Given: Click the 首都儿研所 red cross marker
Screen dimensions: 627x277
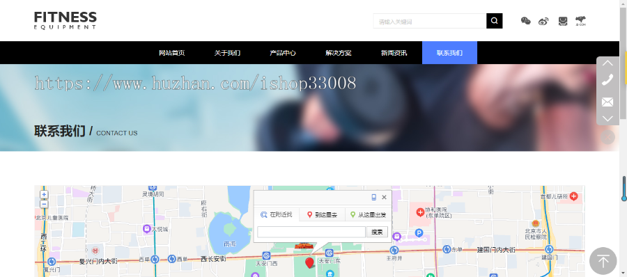Looking at the screenshot, I should click(x=574, y=196).
